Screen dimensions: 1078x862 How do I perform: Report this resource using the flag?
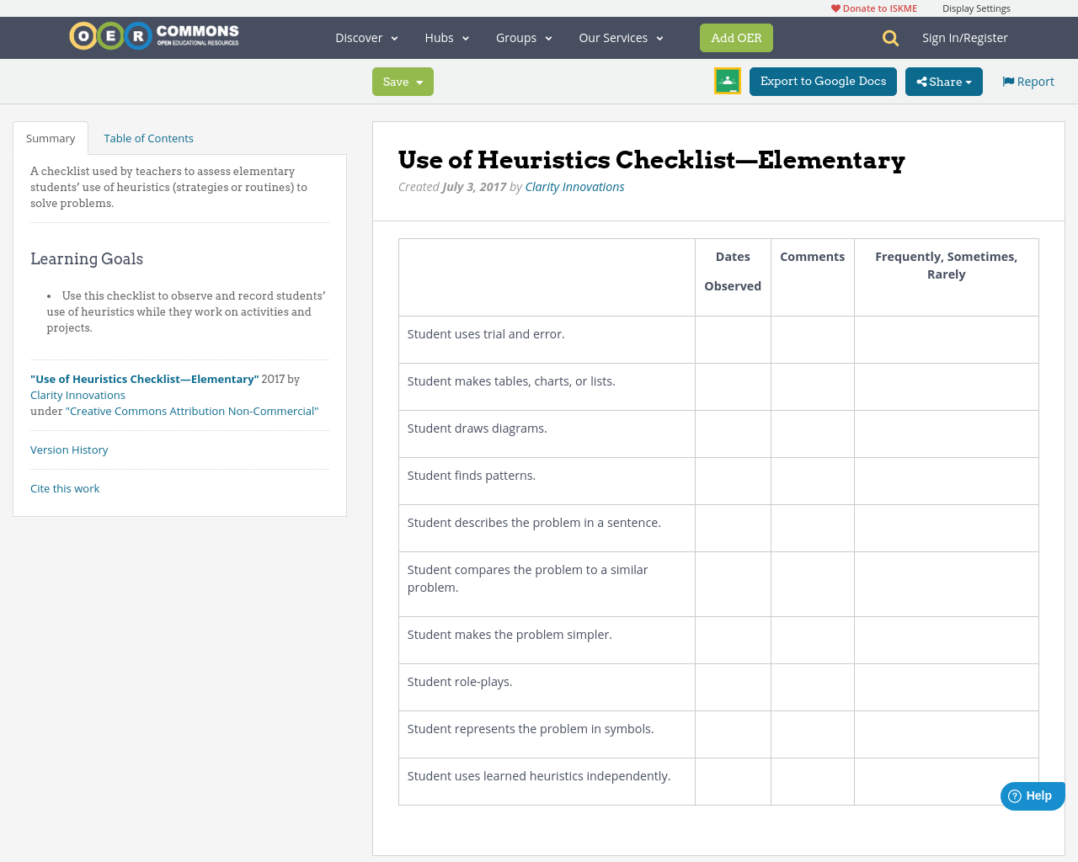click(1027, 81)
